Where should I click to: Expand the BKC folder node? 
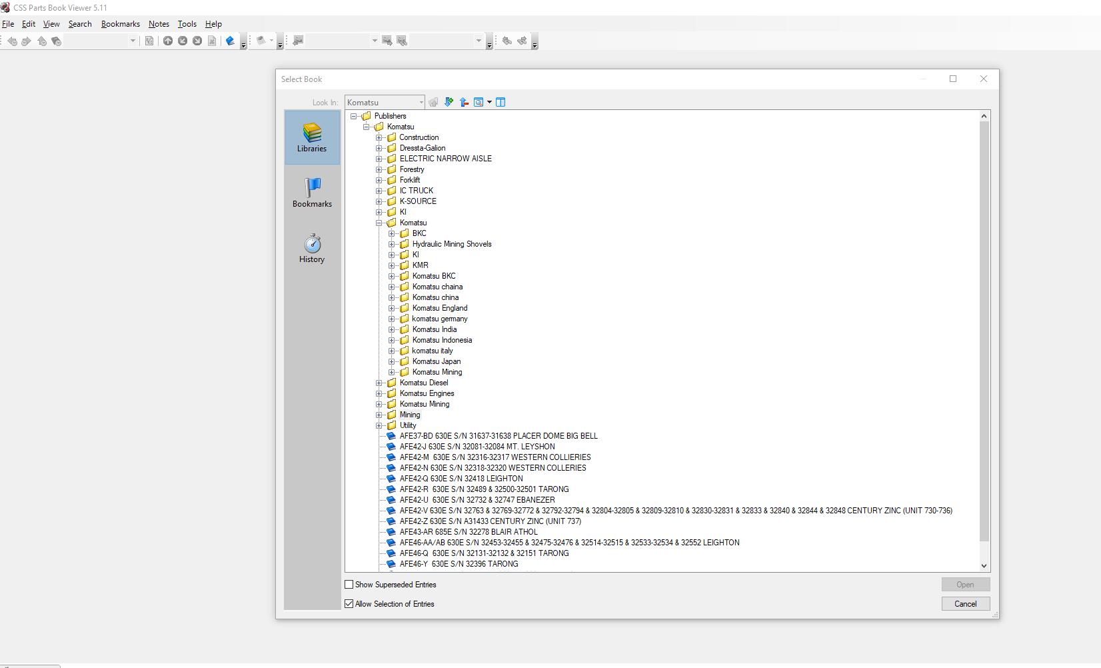tap(391, 233)
